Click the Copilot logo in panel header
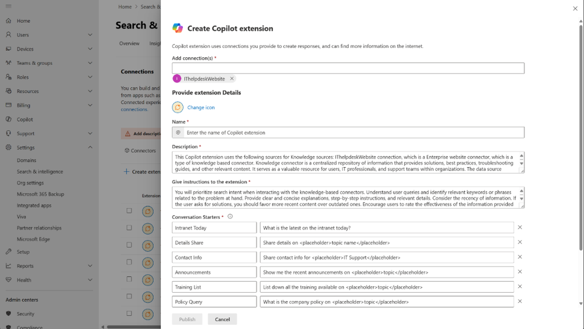 tap(178, 28)
